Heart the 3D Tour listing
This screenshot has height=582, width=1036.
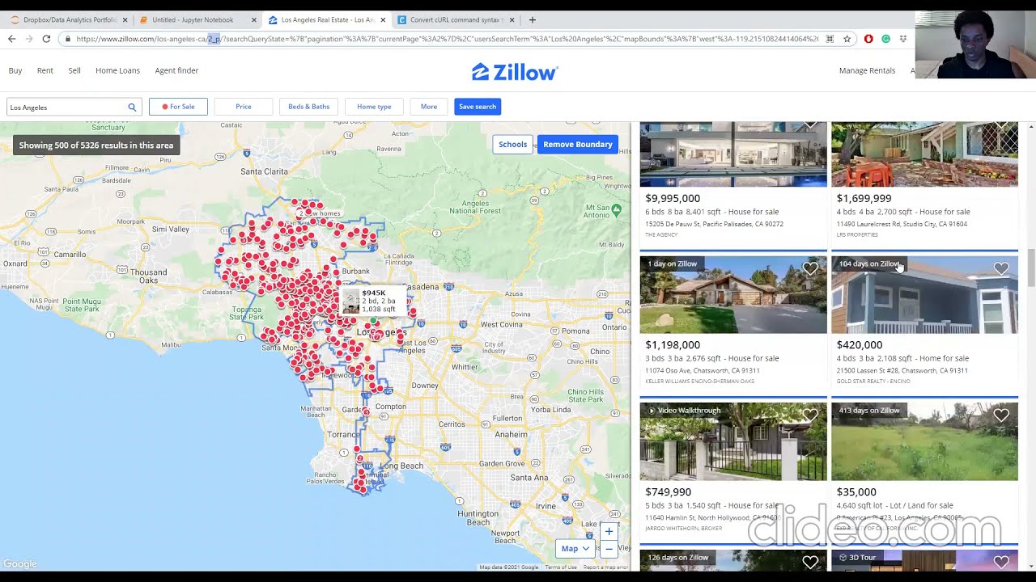(1001, 562)
